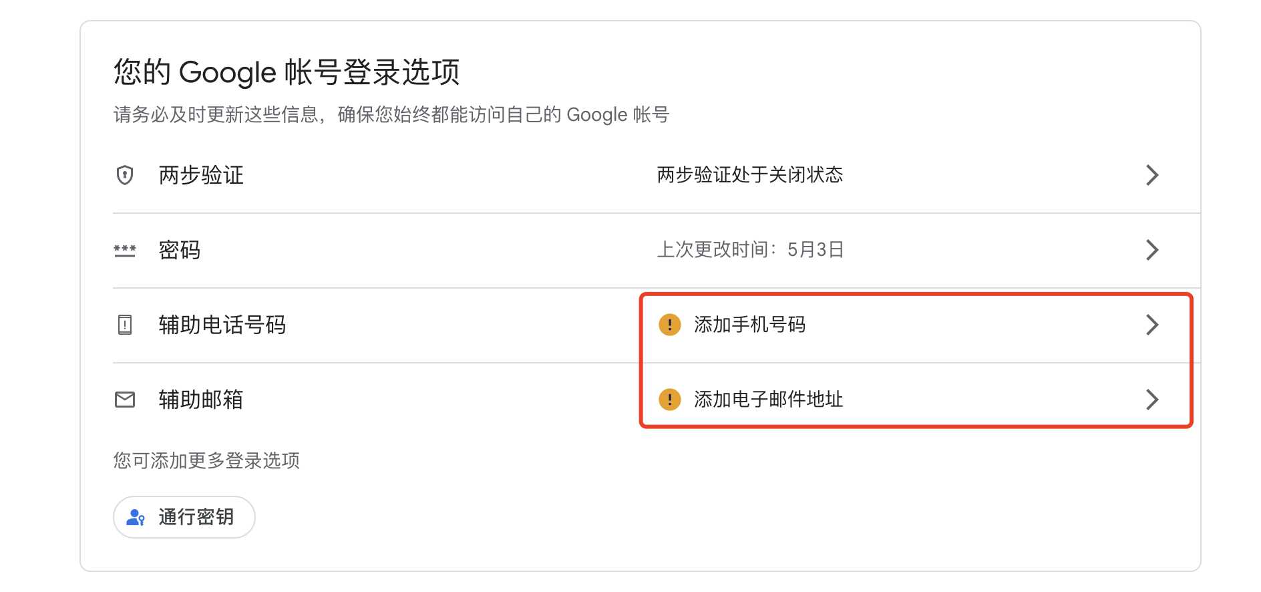This screenshot has width=1261, height=592.
Task: Open the 添加手机号码 row chevron arrow
Action: coord(1151,325)
